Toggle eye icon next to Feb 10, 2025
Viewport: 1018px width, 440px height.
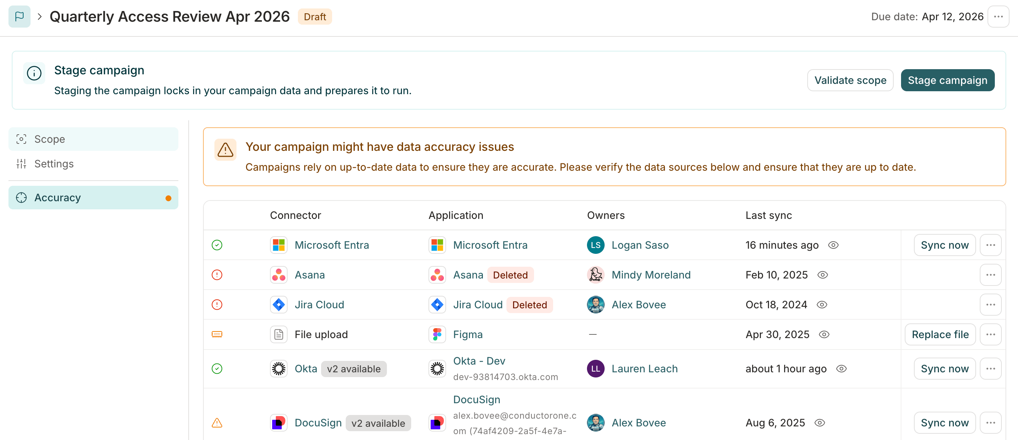[x=822, y=275]
